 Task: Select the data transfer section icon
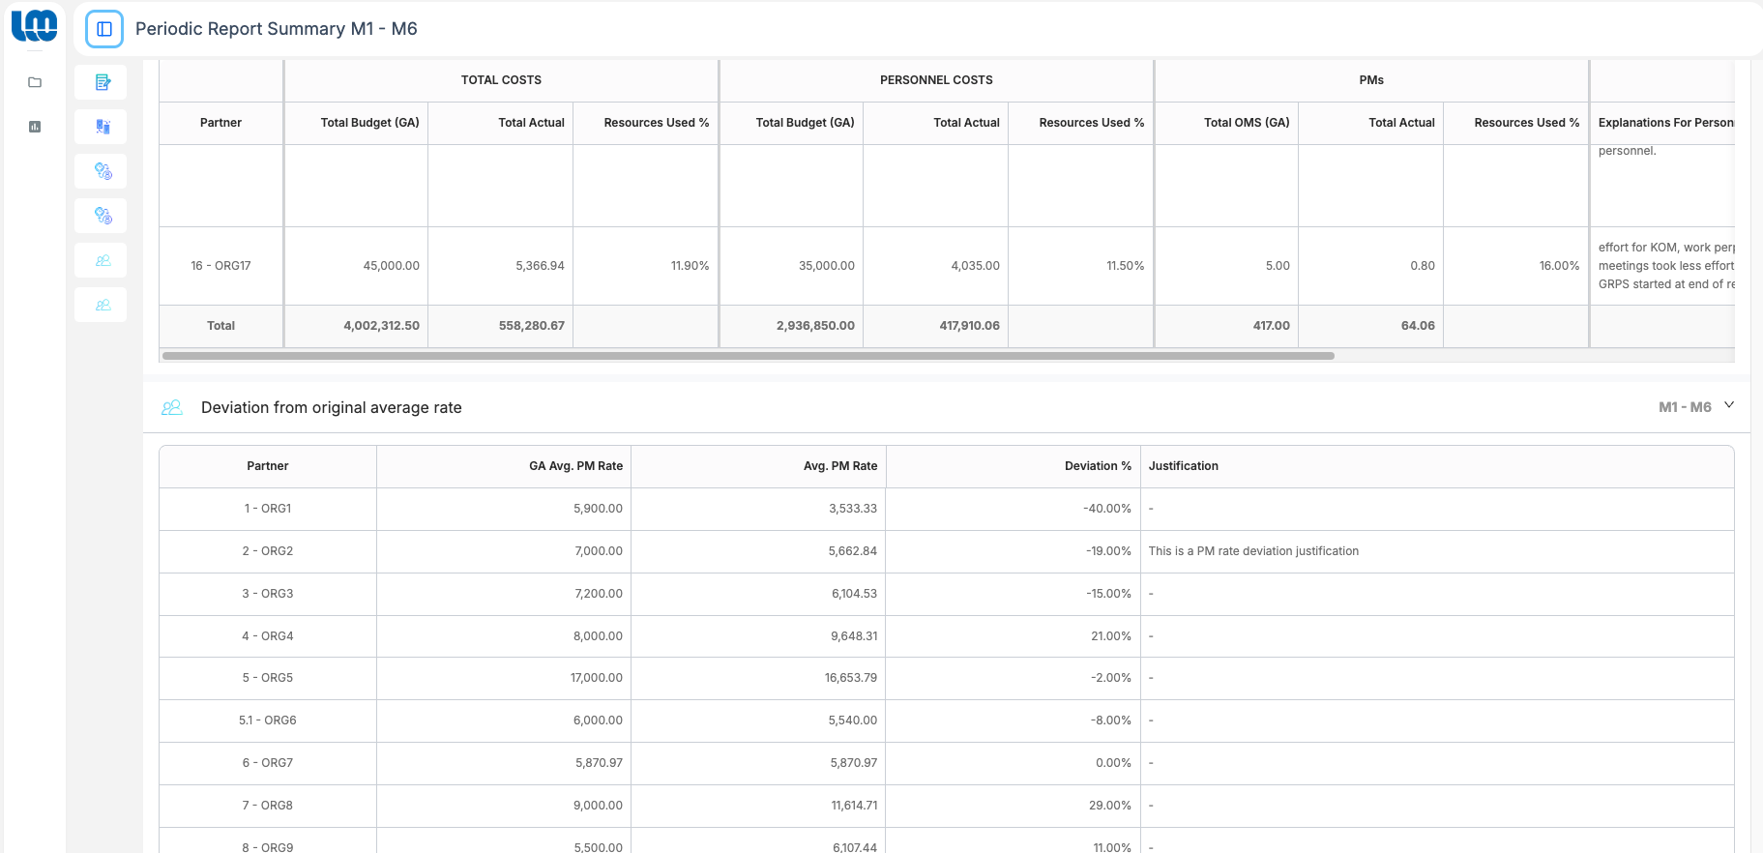pyautogui.click(x=103, y=127)
